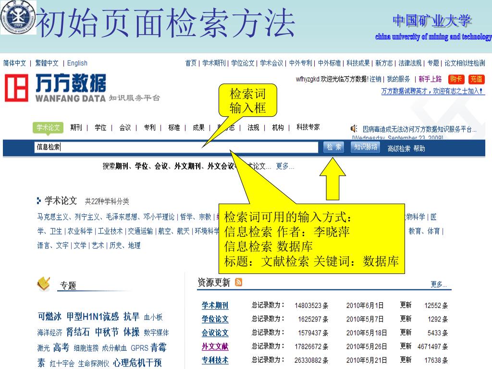
Task: Click the Wanfang Data red logo
Action: click(16, 88)
